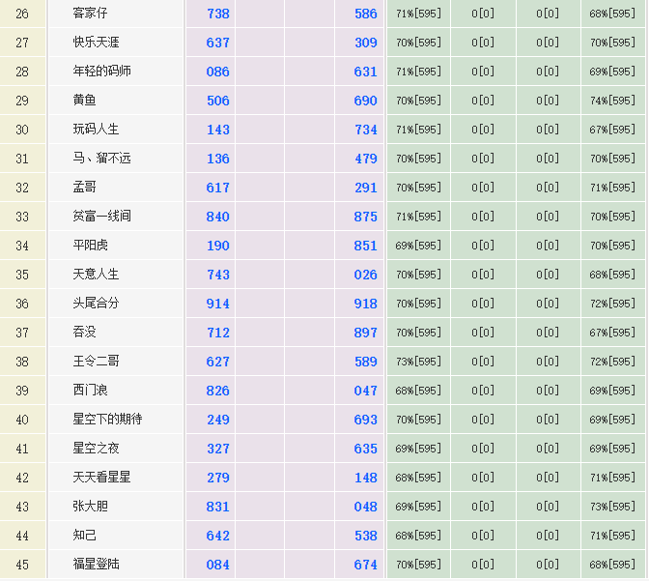Click the 74%[595] cell in 黄鱼 row

(x=612, y=101)
